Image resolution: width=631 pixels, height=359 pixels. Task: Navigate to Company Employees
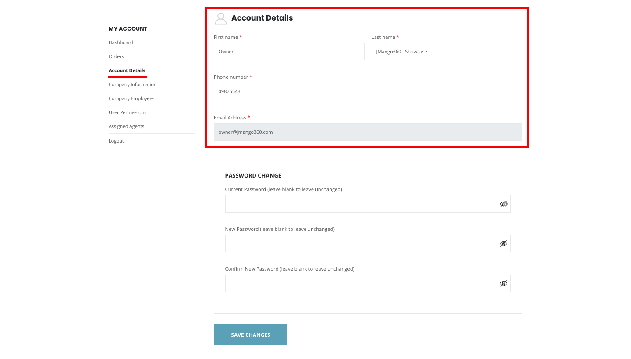point(131,98)
